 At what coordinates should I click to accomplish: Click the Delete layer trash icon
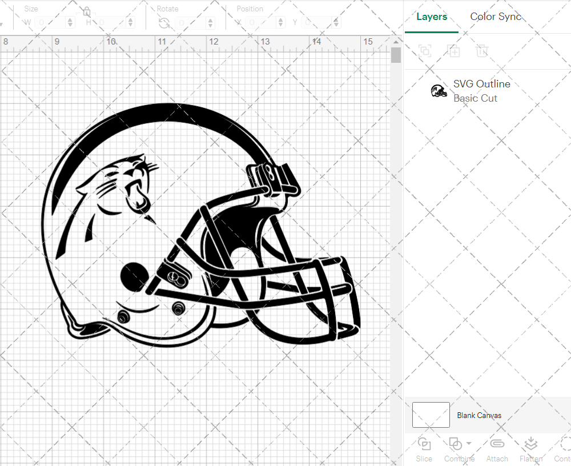tap(481, 51)
